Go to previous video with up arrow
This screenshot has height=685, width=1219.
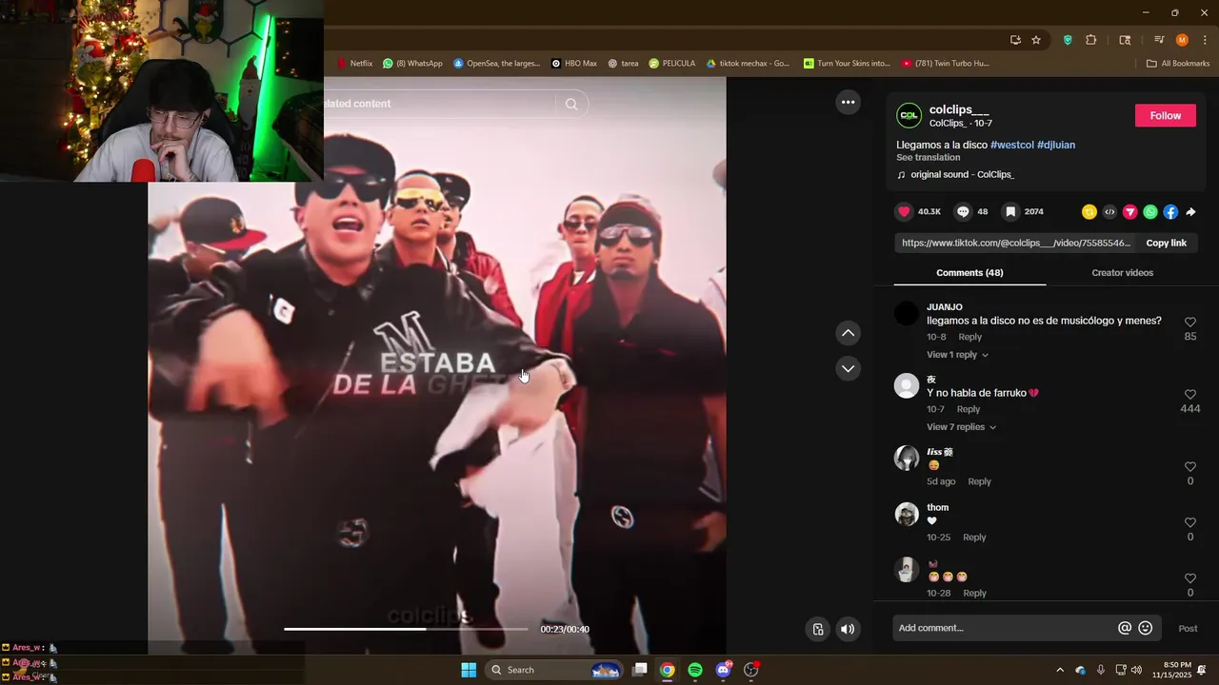pos(848,333)
